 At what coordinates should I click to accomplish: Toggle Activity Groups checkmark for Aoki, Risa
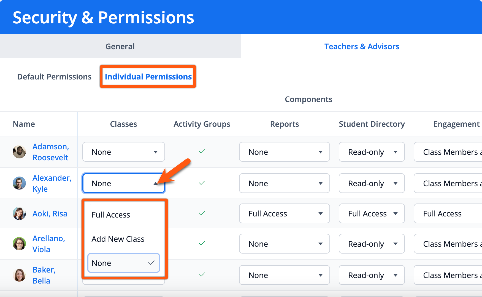coord(202,213)
